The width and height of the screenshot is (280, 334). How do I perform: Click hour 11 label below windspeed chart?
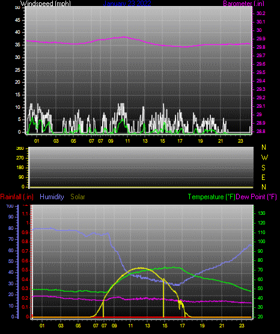pos(127,141)
